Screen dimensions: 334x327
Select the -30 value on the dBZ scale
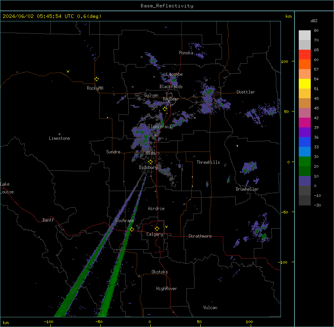click(317, 205)
